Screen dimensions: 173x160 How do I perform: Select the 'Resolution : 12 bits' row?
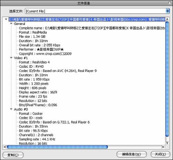(33, 101)
